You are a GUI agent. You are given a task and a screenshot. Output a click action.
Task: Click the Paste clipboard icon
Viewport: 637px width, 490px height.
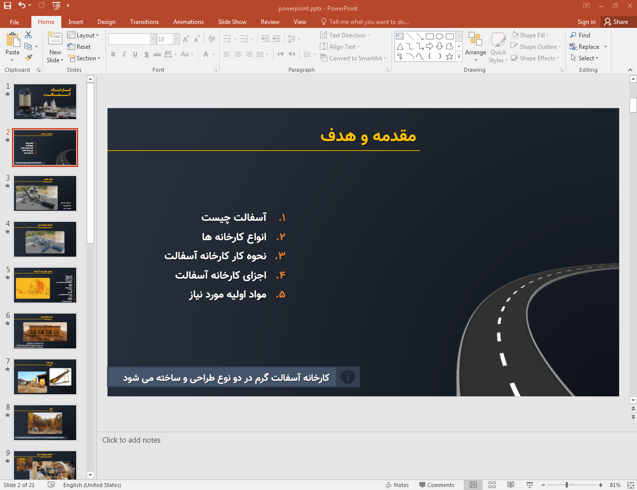pos(12,41)
